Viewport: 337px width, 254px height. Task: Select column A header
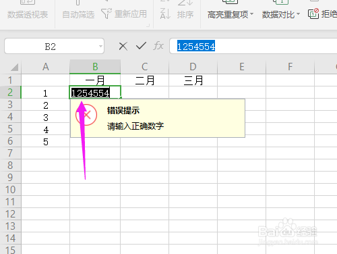pos(46,67)
